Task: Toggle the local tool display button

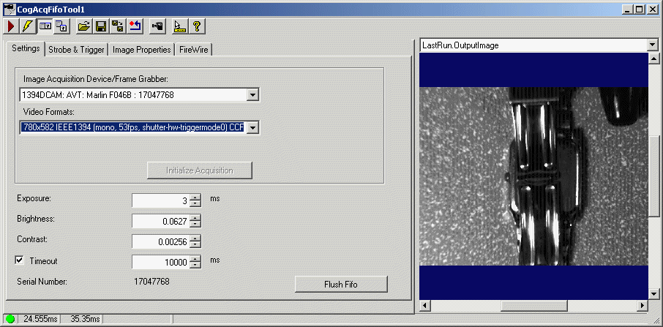Action: (45, 26)
